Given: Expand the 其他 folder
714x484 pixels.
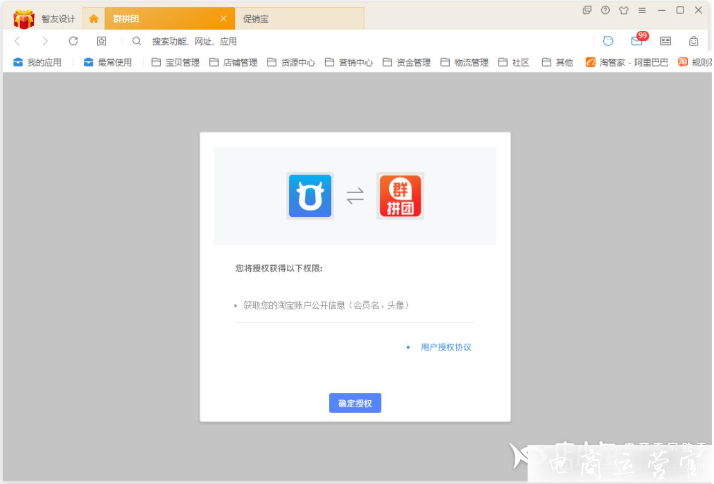Looking at the screenshot, I should click(558, 62).
